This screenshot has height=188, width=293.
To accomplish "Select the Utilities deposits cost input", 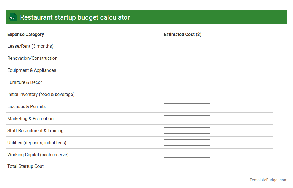I will pyautogui.click(x=187, y=142).
